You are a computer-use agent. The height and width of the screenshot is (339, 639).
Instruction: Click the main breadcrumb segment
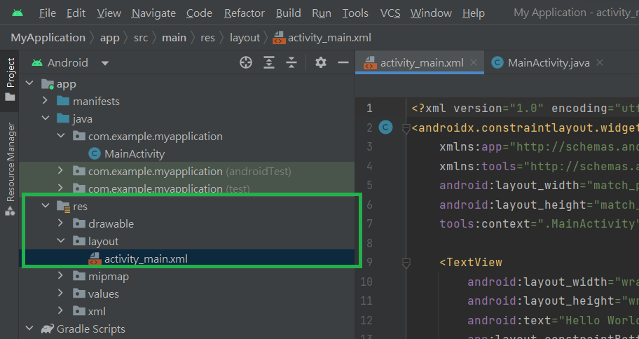174,38
